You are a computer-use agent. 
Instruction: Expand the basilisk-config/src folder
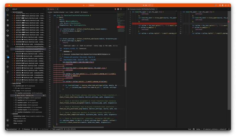pyautogui.click(x=14, y=98)
